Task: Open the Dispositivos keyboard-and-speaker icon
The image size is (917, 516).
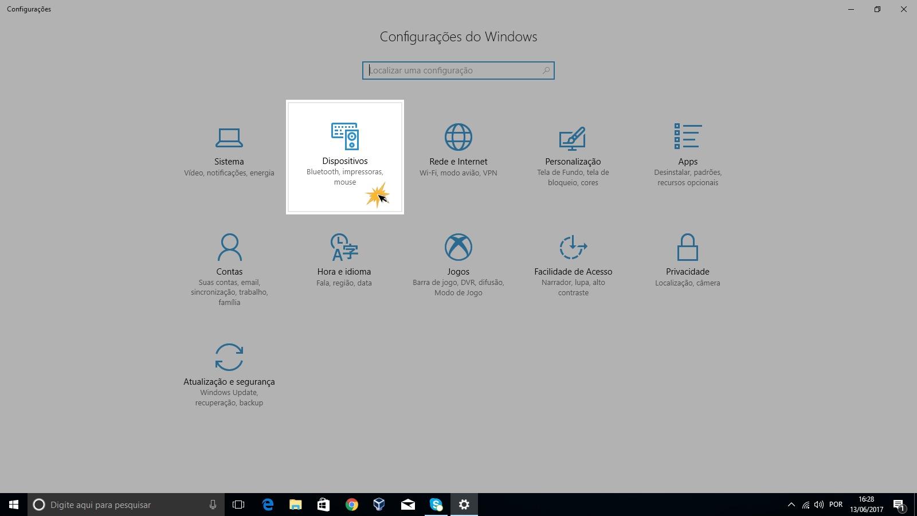Action: click(344, 136)
